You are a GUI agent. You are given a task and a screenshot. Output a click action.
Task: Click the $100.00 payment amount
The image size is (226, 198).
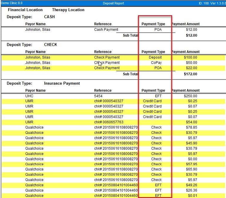click(x=191, y=57)
